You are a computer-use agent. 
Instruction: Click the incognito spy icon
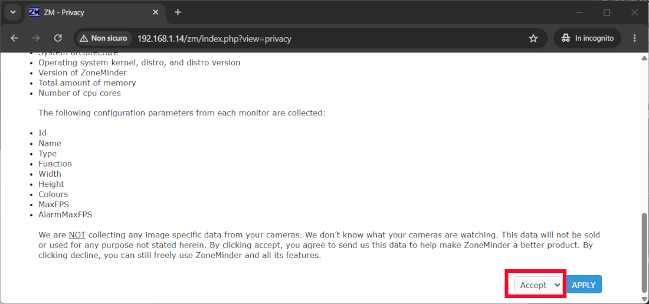click(x=565, y=38)
